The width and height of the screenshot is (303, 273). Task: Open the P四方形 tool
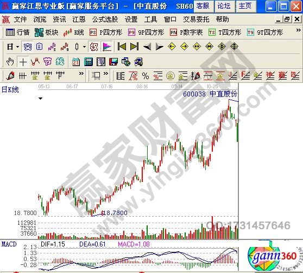pos(106,32)
